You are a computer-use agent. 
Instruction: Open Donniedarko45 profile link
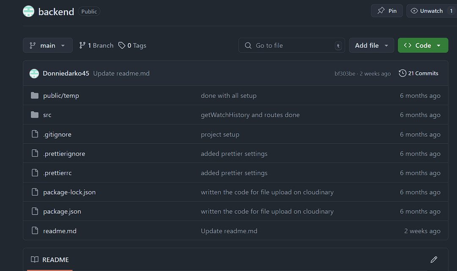pos(66,74)
